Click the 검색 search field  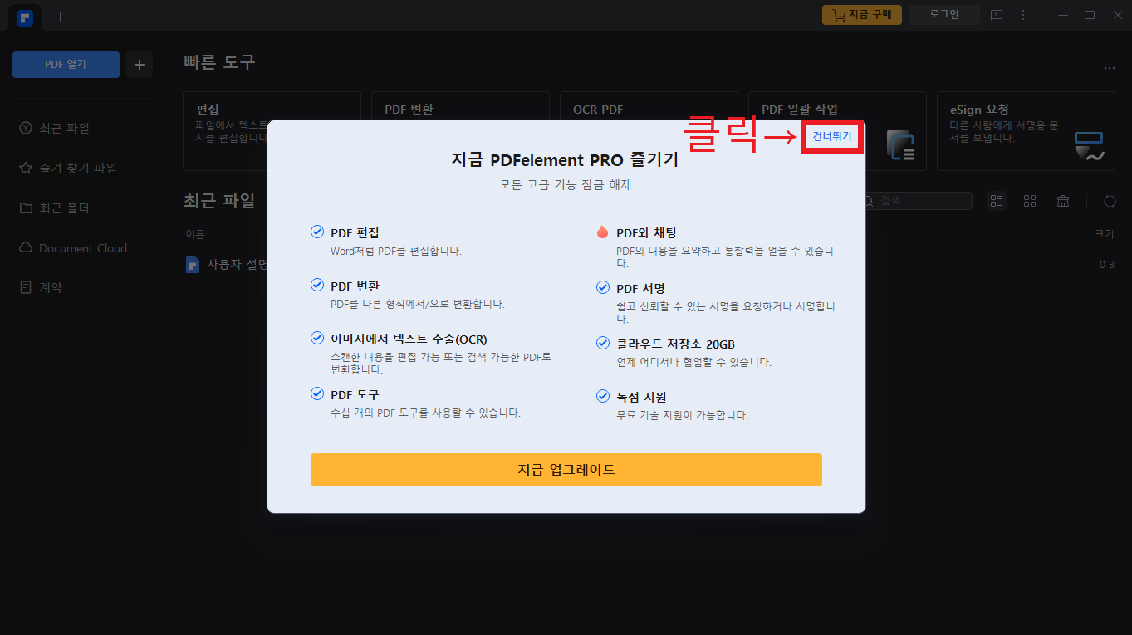point(916,201)
